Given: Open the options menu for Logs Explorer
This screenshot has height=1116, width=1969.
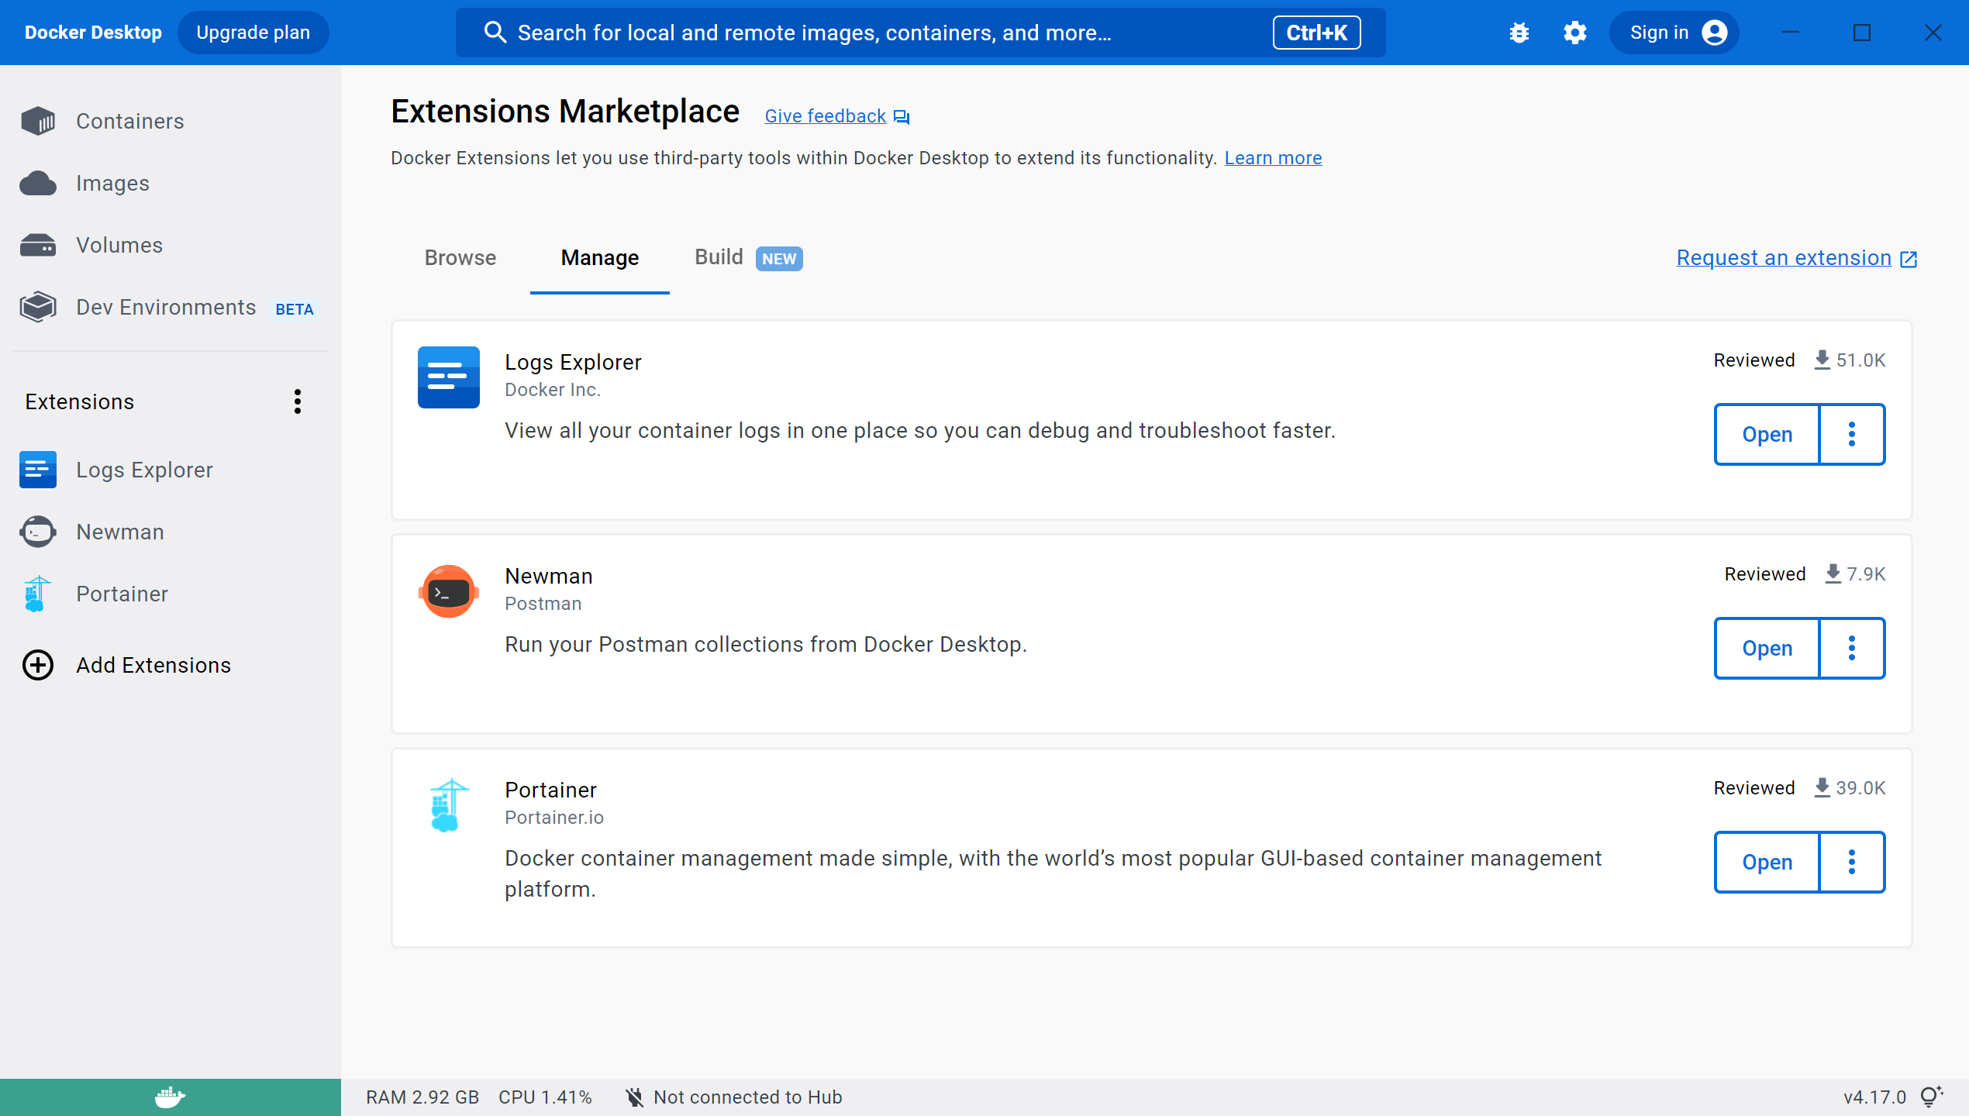Looking at the screenshot, I should pos(1852,434).
